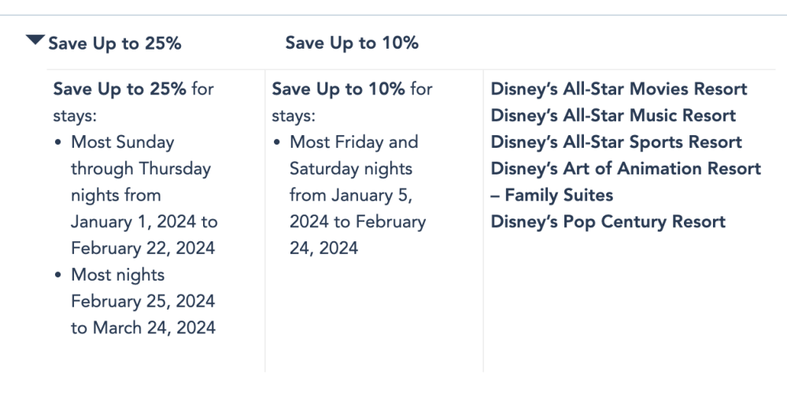
Task: Click the Family Suites link text
Action: (x=559, y=195)
